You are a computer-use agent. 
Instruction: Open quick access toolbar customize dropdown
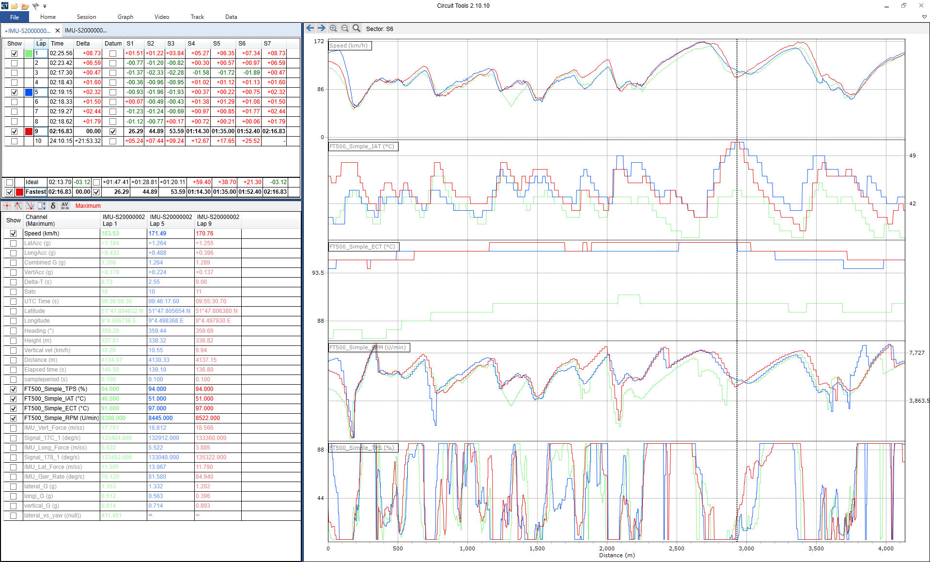click(45, 6)
